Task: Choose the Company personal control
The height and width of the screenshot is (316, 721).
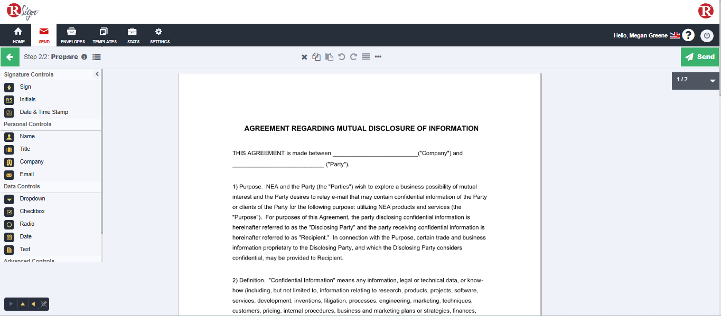Action: [x=32, y=162]
